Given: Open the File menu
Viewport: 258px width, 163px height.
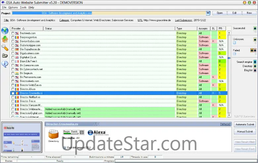Looking at the screenshot, I should (x=4, y=7).
